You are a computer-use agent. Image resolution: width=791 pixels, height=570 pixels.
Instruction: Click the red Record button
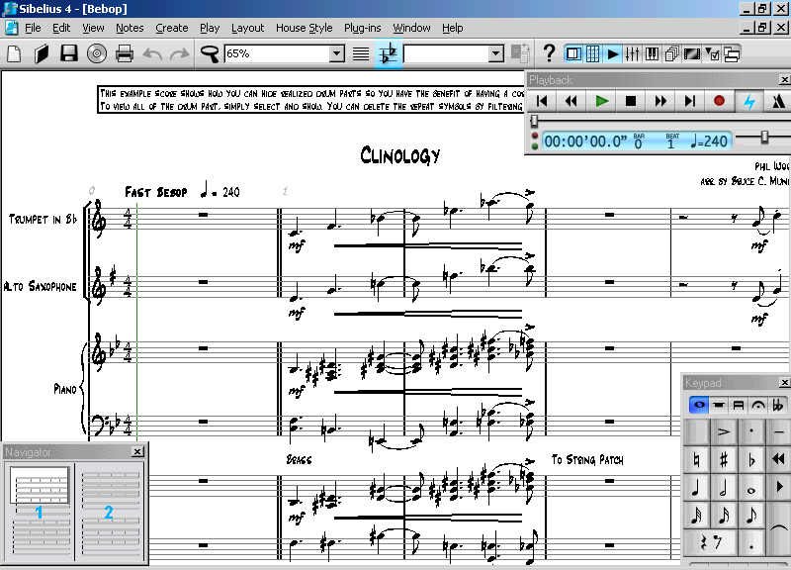[x=720, y=101]
